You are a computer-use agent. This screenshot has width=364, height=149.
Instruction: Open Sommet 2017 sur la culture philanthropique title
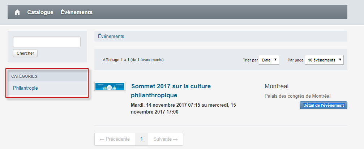(171, 91)
